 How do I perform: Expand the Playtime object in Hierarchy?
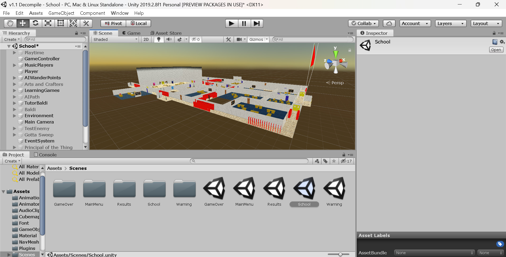click(15, 52)
